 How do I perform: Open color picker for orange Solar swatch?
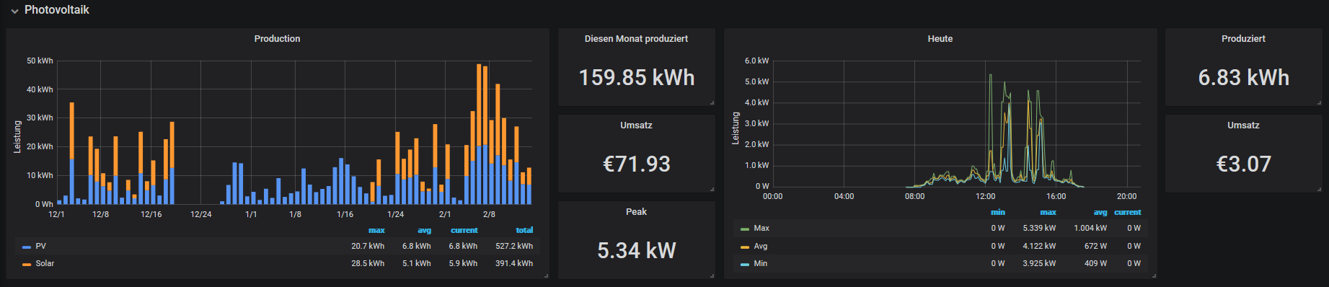pyautogui.click(x=27, y=264)
